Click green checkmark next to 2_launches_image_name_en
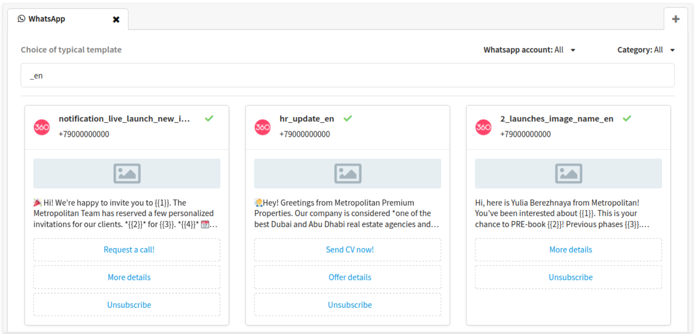The image size is (695, 334). coord(627,118)
